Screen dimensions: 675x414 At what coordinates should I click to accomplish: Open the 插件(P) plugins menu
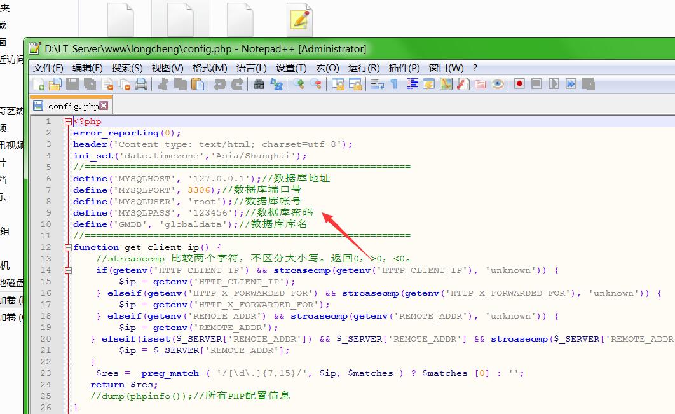[x=404, y=67]
